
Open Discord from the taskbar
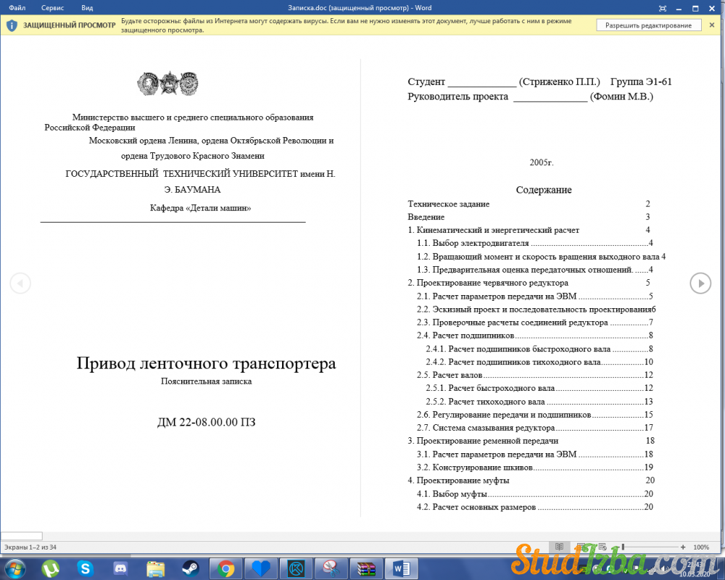click(x=120, y=568)
